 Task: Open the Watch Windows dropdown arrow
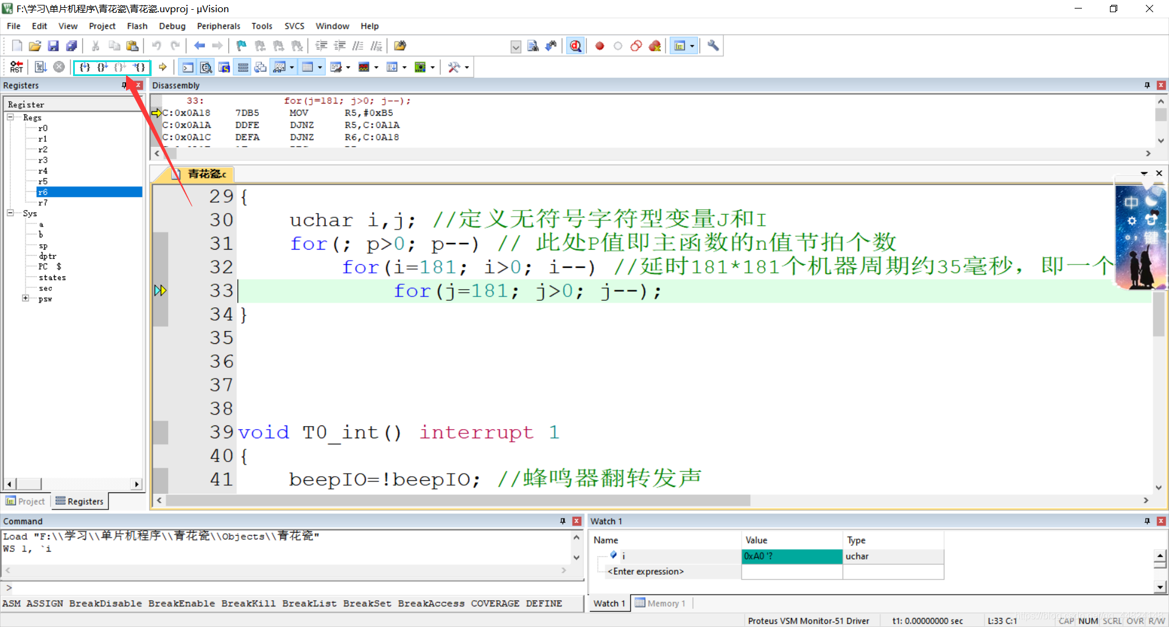292,67
